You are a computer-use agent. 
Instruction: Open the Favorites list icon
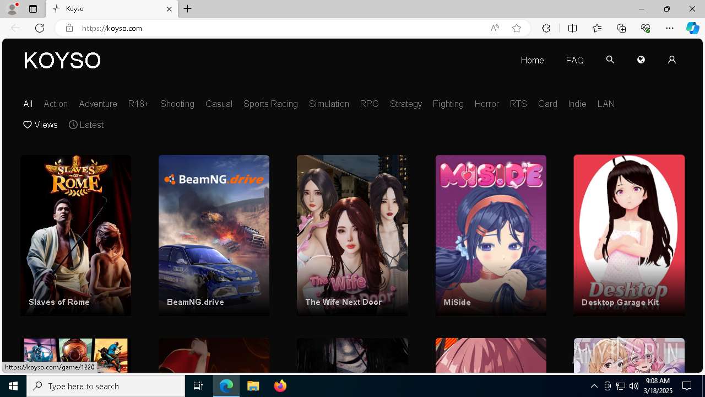pos(597,28)
